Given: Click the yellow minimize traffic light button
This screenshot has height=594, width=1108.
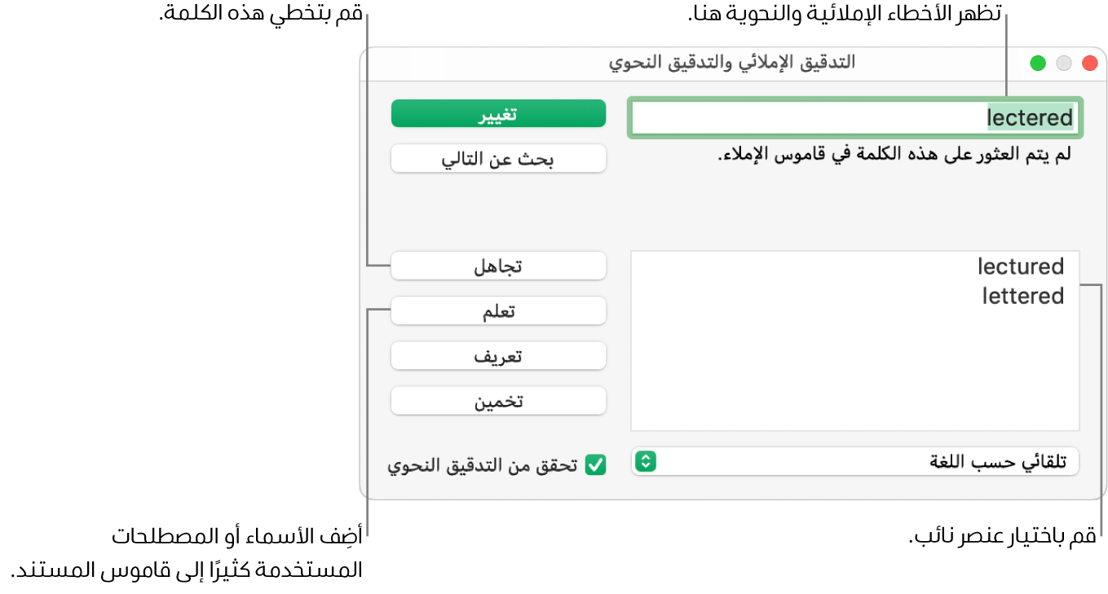Looking at the screenshot, I should pos(1063,62).
